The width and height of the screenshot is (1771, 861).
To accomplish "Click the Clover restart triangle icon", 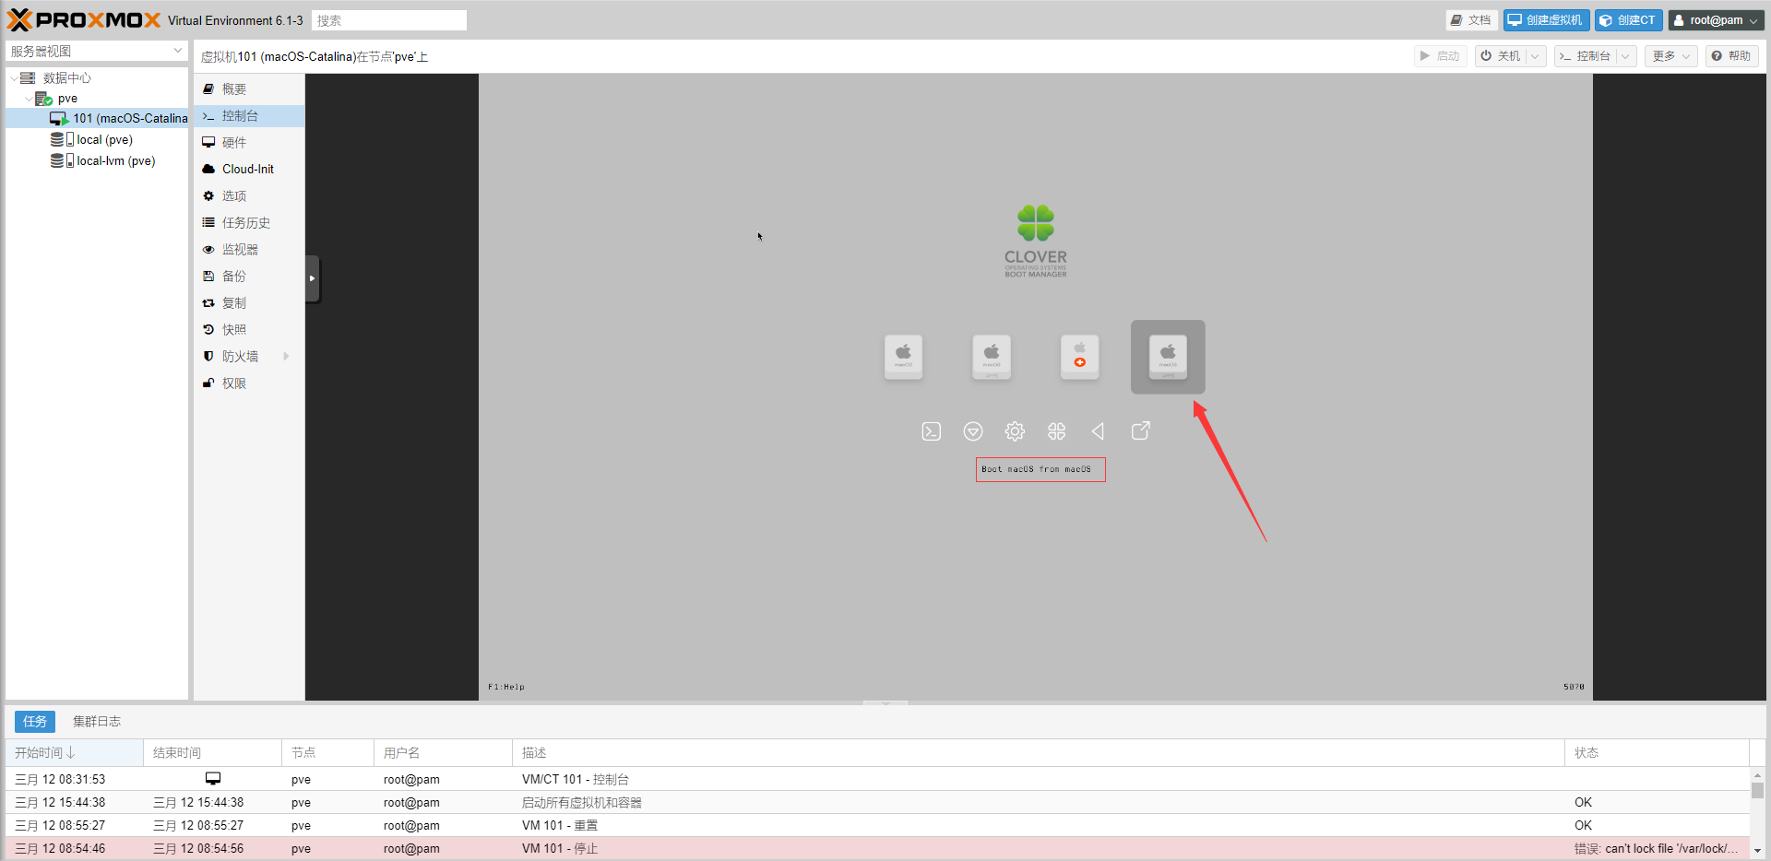I will point(1099,431).
